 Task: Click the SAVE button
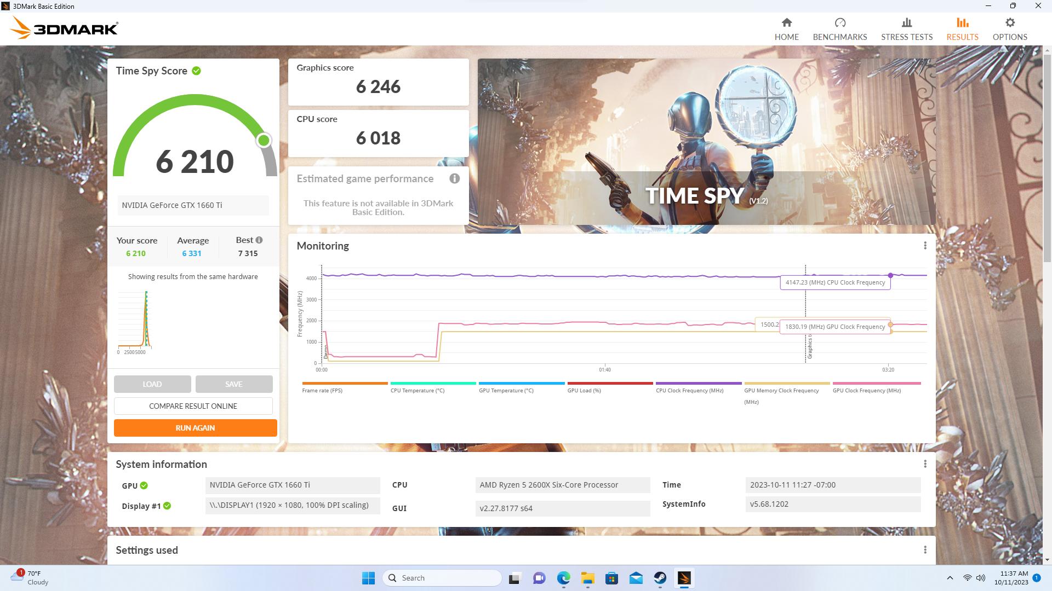pos(234,384)
